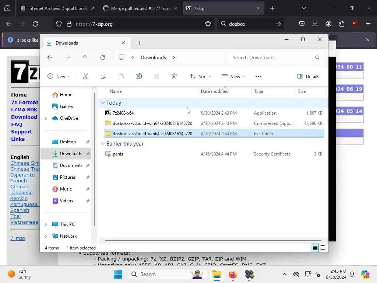Click the chevron after Downloads in address bar
The width and height of the screenshot is (377, 283).
pyautogui.click(x=174, y=57)
